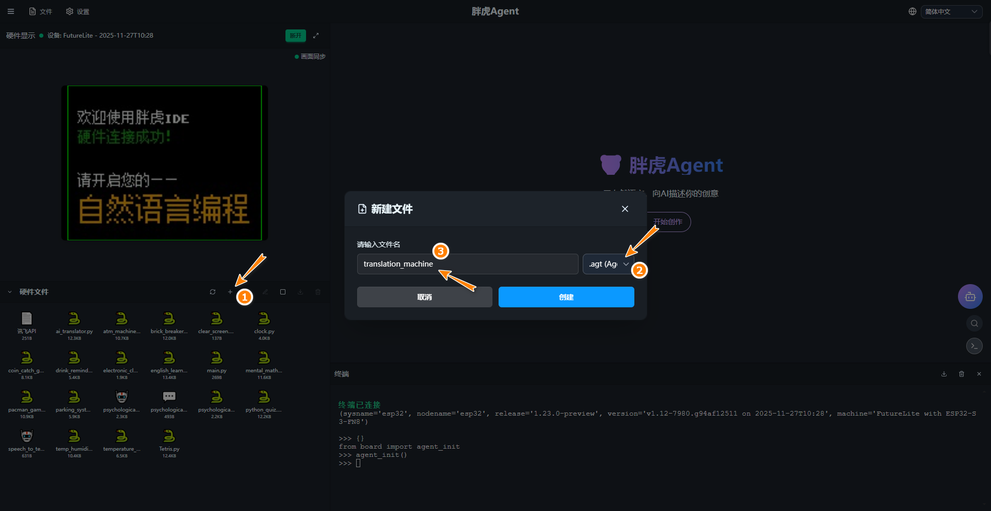Viewport: 991px width, 511px height.
Task: Click the file name input with translation_machine
Action: coord(467,264)
